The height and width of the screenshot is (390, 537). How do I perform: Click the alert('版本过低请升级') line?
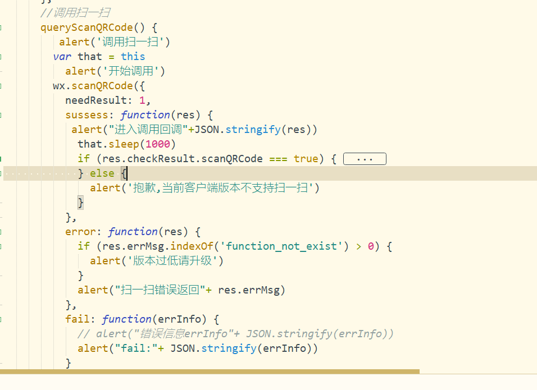tap(157, 261)
